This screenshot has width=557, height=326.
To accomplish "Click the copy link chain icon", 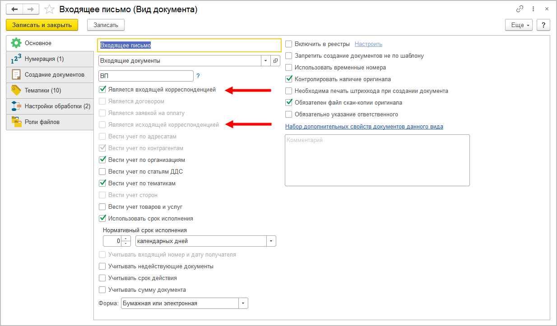I will coord(520,9).
